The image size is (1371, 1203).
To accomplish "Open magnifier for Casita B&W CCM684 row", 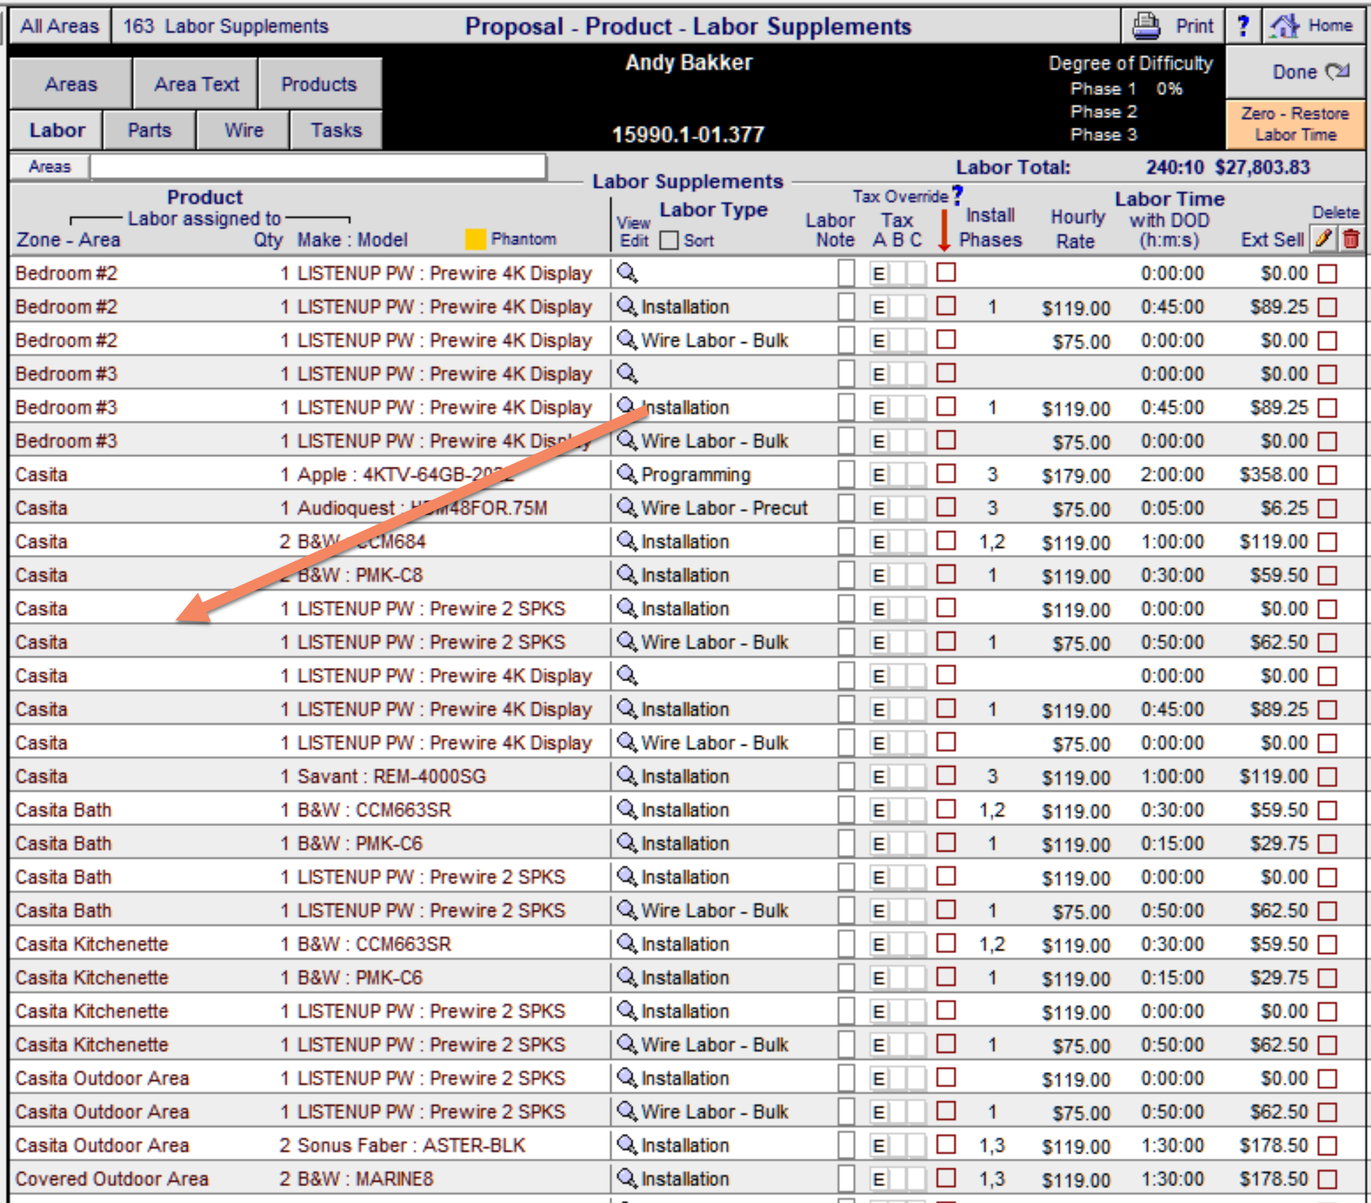I will point(627,541).
